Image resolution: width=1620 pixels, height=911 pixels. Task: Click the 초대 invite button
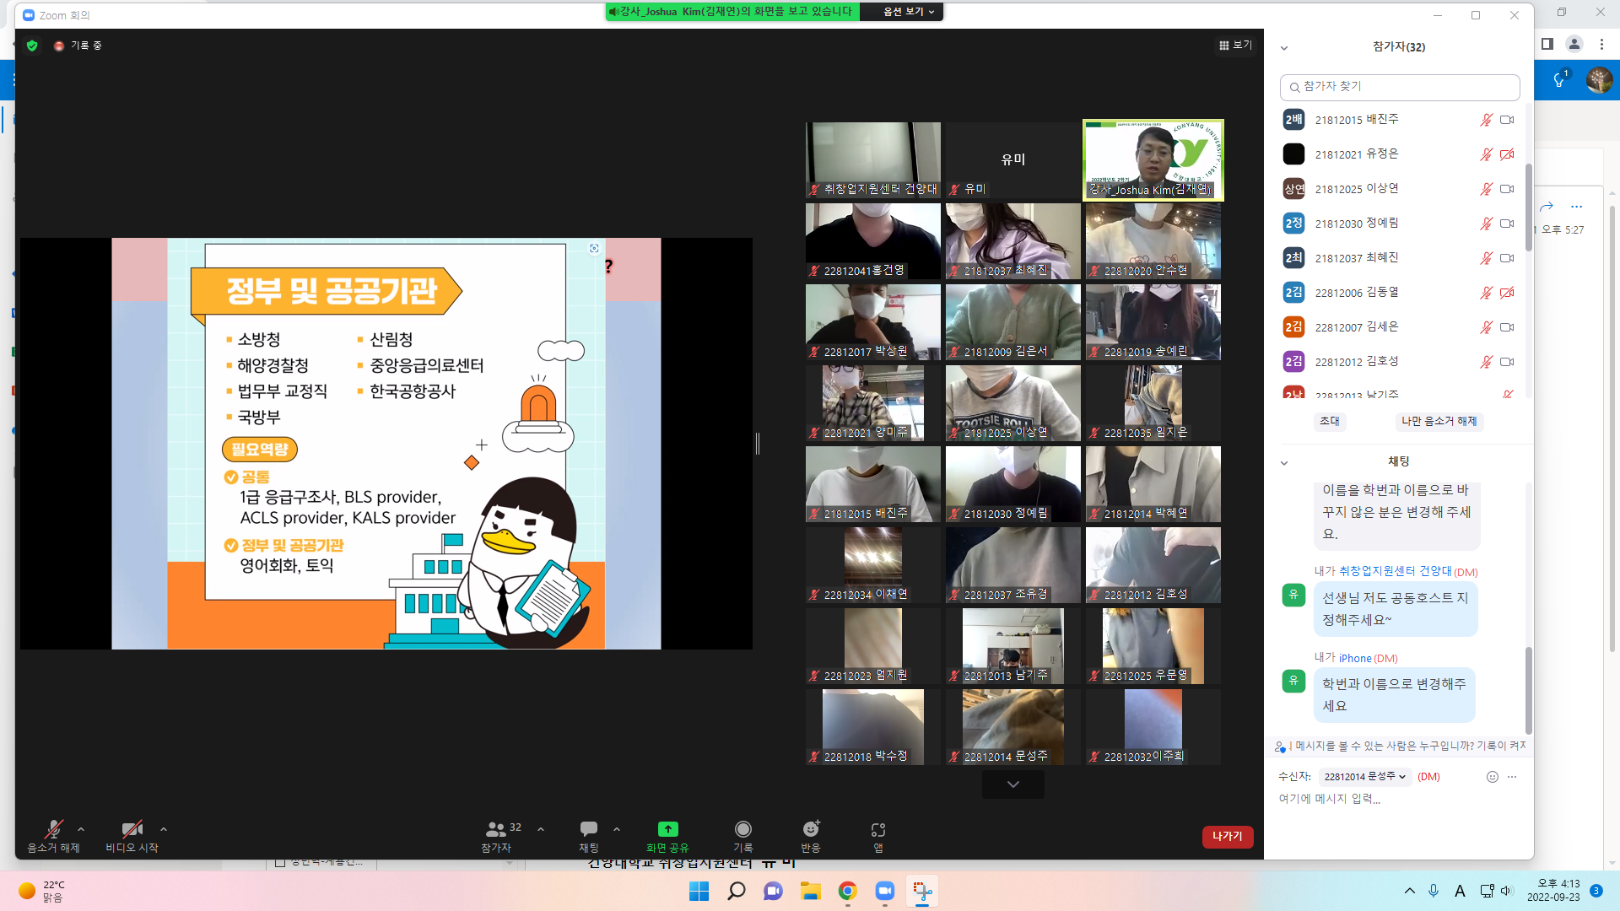pyautogui.click(x=1329, y=421)
